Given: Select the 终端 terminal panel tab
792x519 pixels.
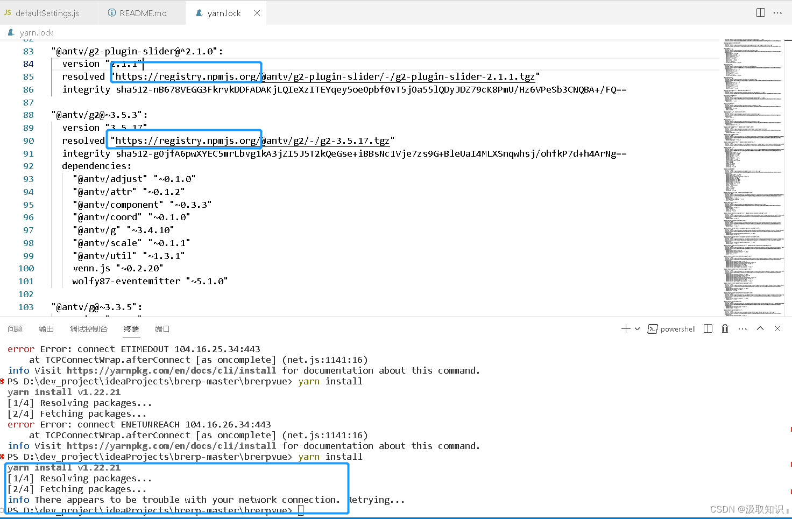Looking at the screenshot, I should click(131, 329).
